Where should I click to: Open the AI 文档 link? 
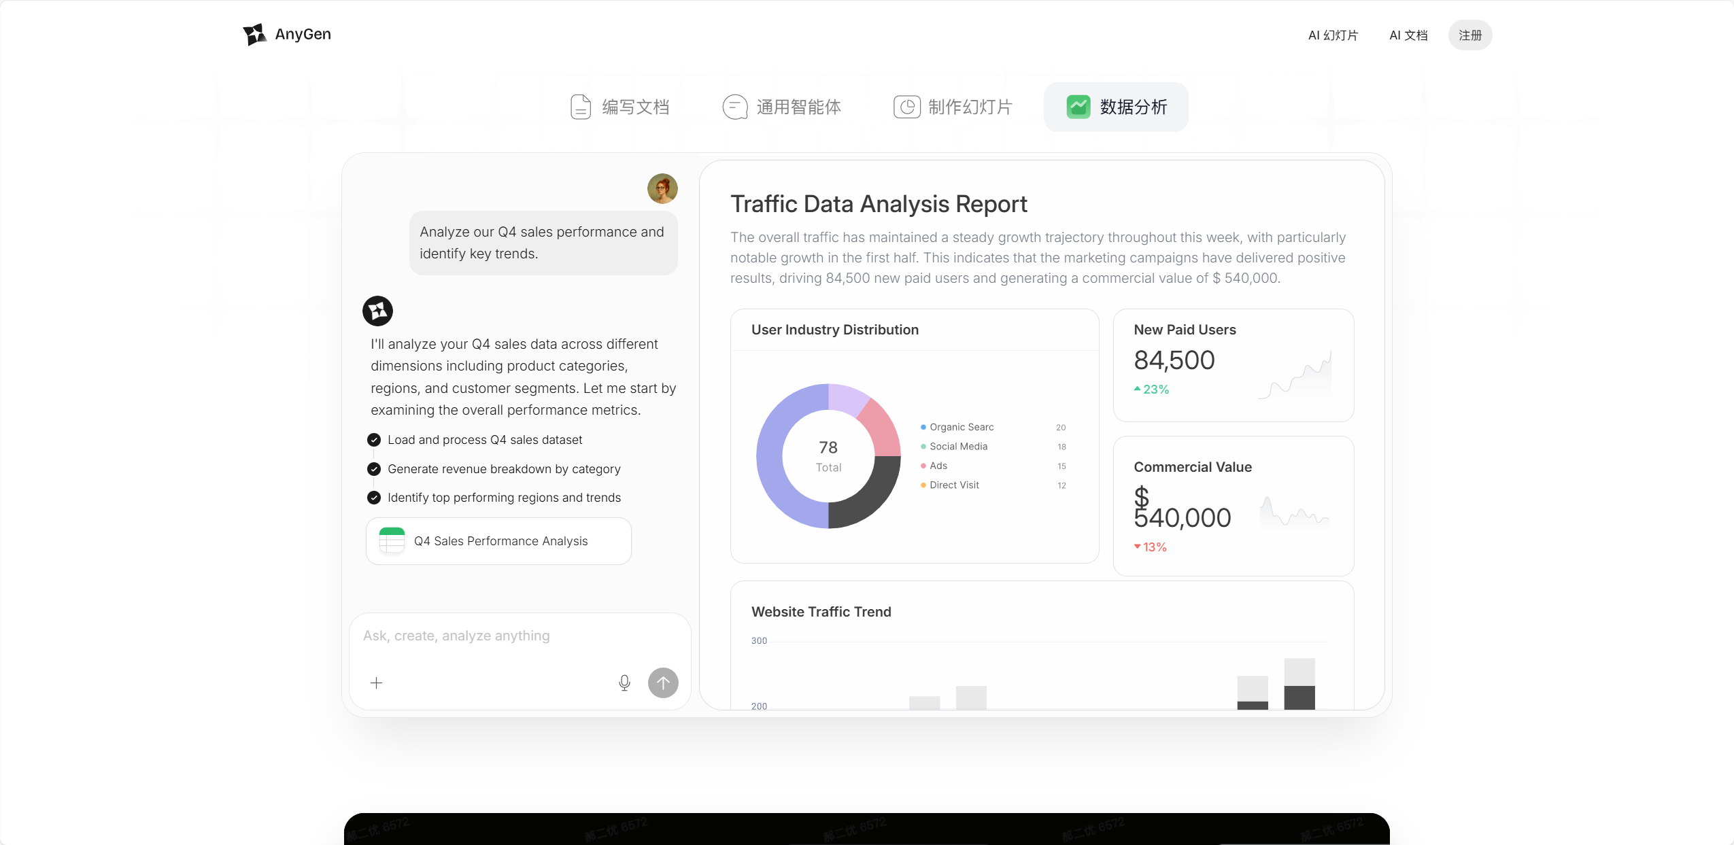(1408, 35)
